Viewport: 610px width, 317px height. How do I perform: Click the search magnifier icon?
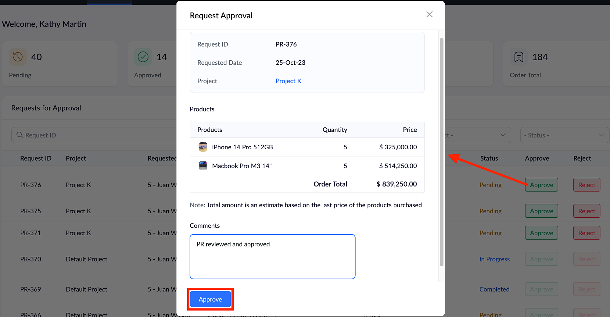(x=20, y=135)
